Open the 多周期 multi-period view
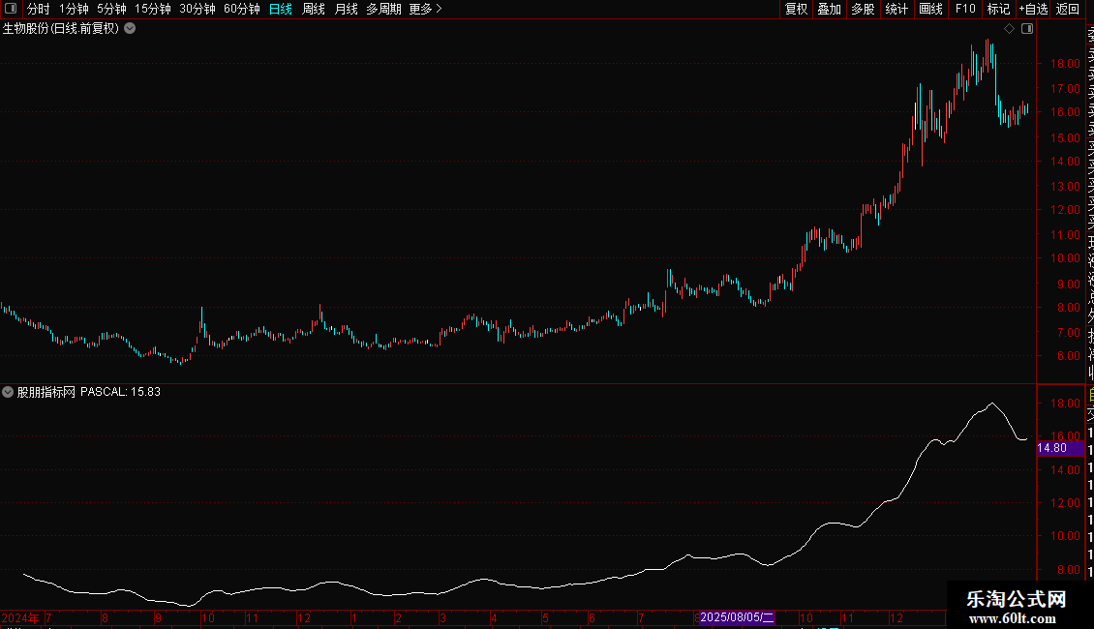The height and width of the screenshot is (629, 1094). pyautogui.click(x=383, y=9)
